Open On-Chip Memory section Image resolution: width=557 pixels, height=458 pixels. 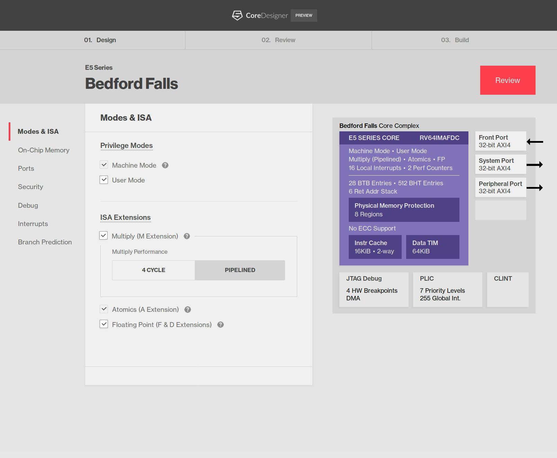click(x=44, y=150)
